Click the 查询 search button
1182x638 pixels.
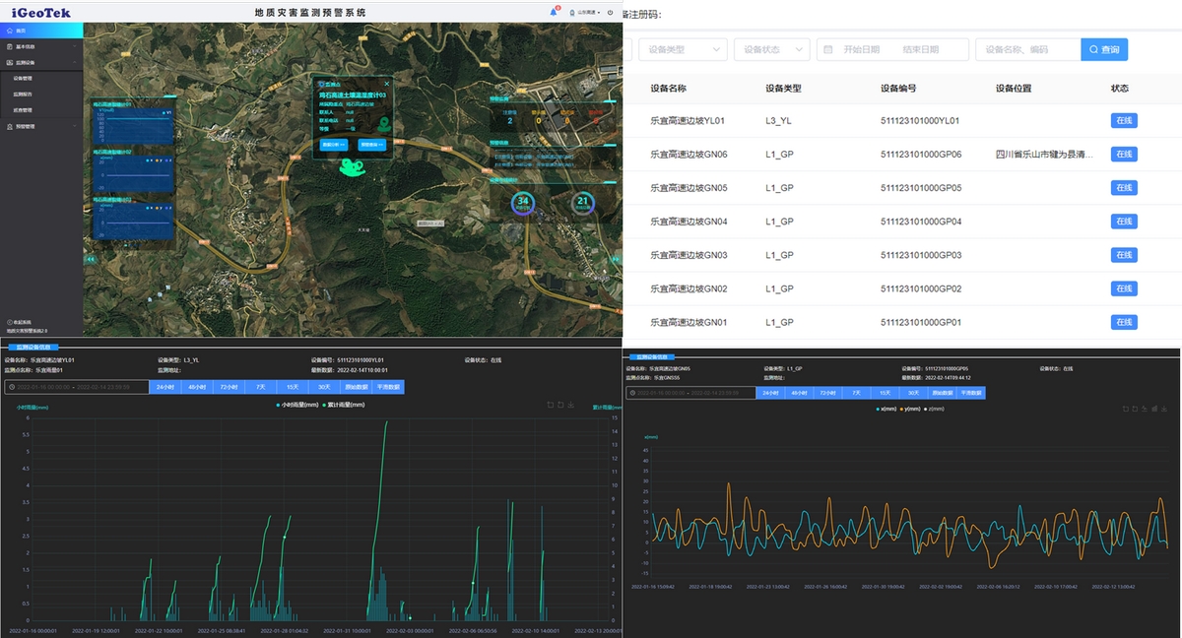click(1104, 49)
